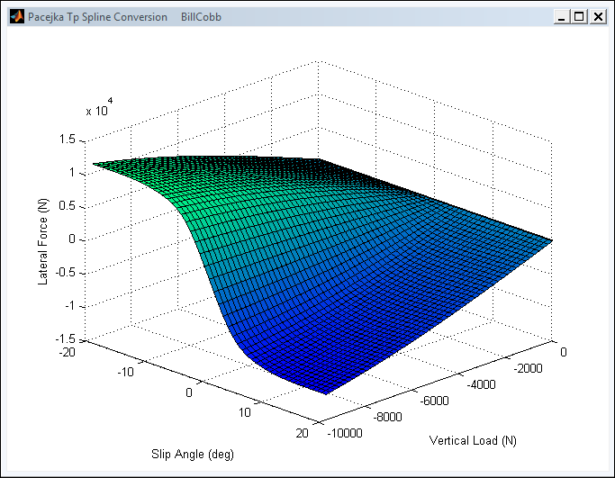The height and width of the screenshot is (478, 615).
Task: Click the -2000 tick on the Vertical Load axis
Action: coord(528,368)
